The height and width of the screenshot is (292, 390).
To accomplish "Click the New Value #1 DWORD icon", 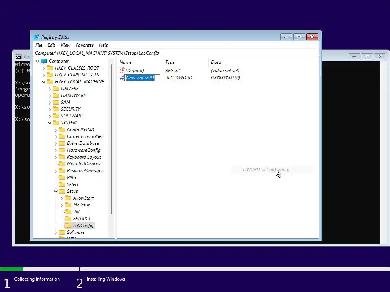I will 121,78.
